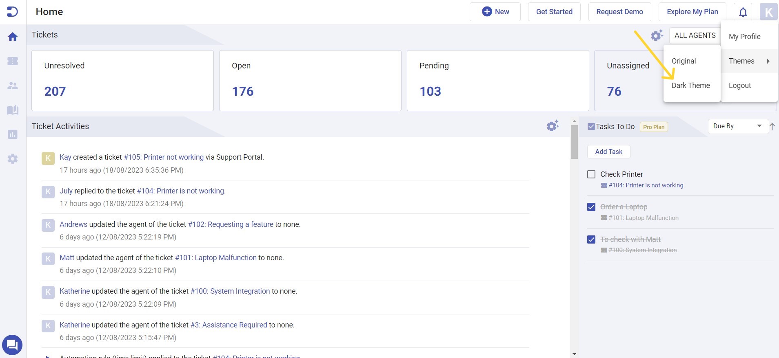Open the Contacts icon in sidebar
This screenshot has height=358, width=779.
tap(13, 86)
